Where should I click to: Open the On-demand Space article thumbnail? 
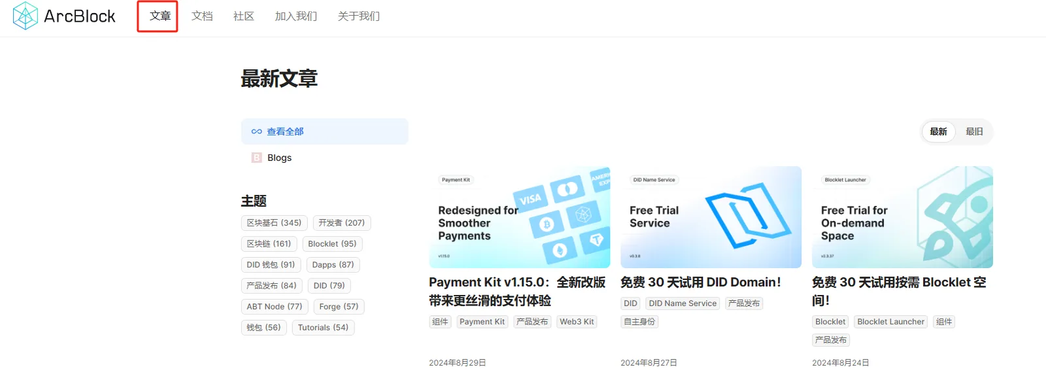903,217
